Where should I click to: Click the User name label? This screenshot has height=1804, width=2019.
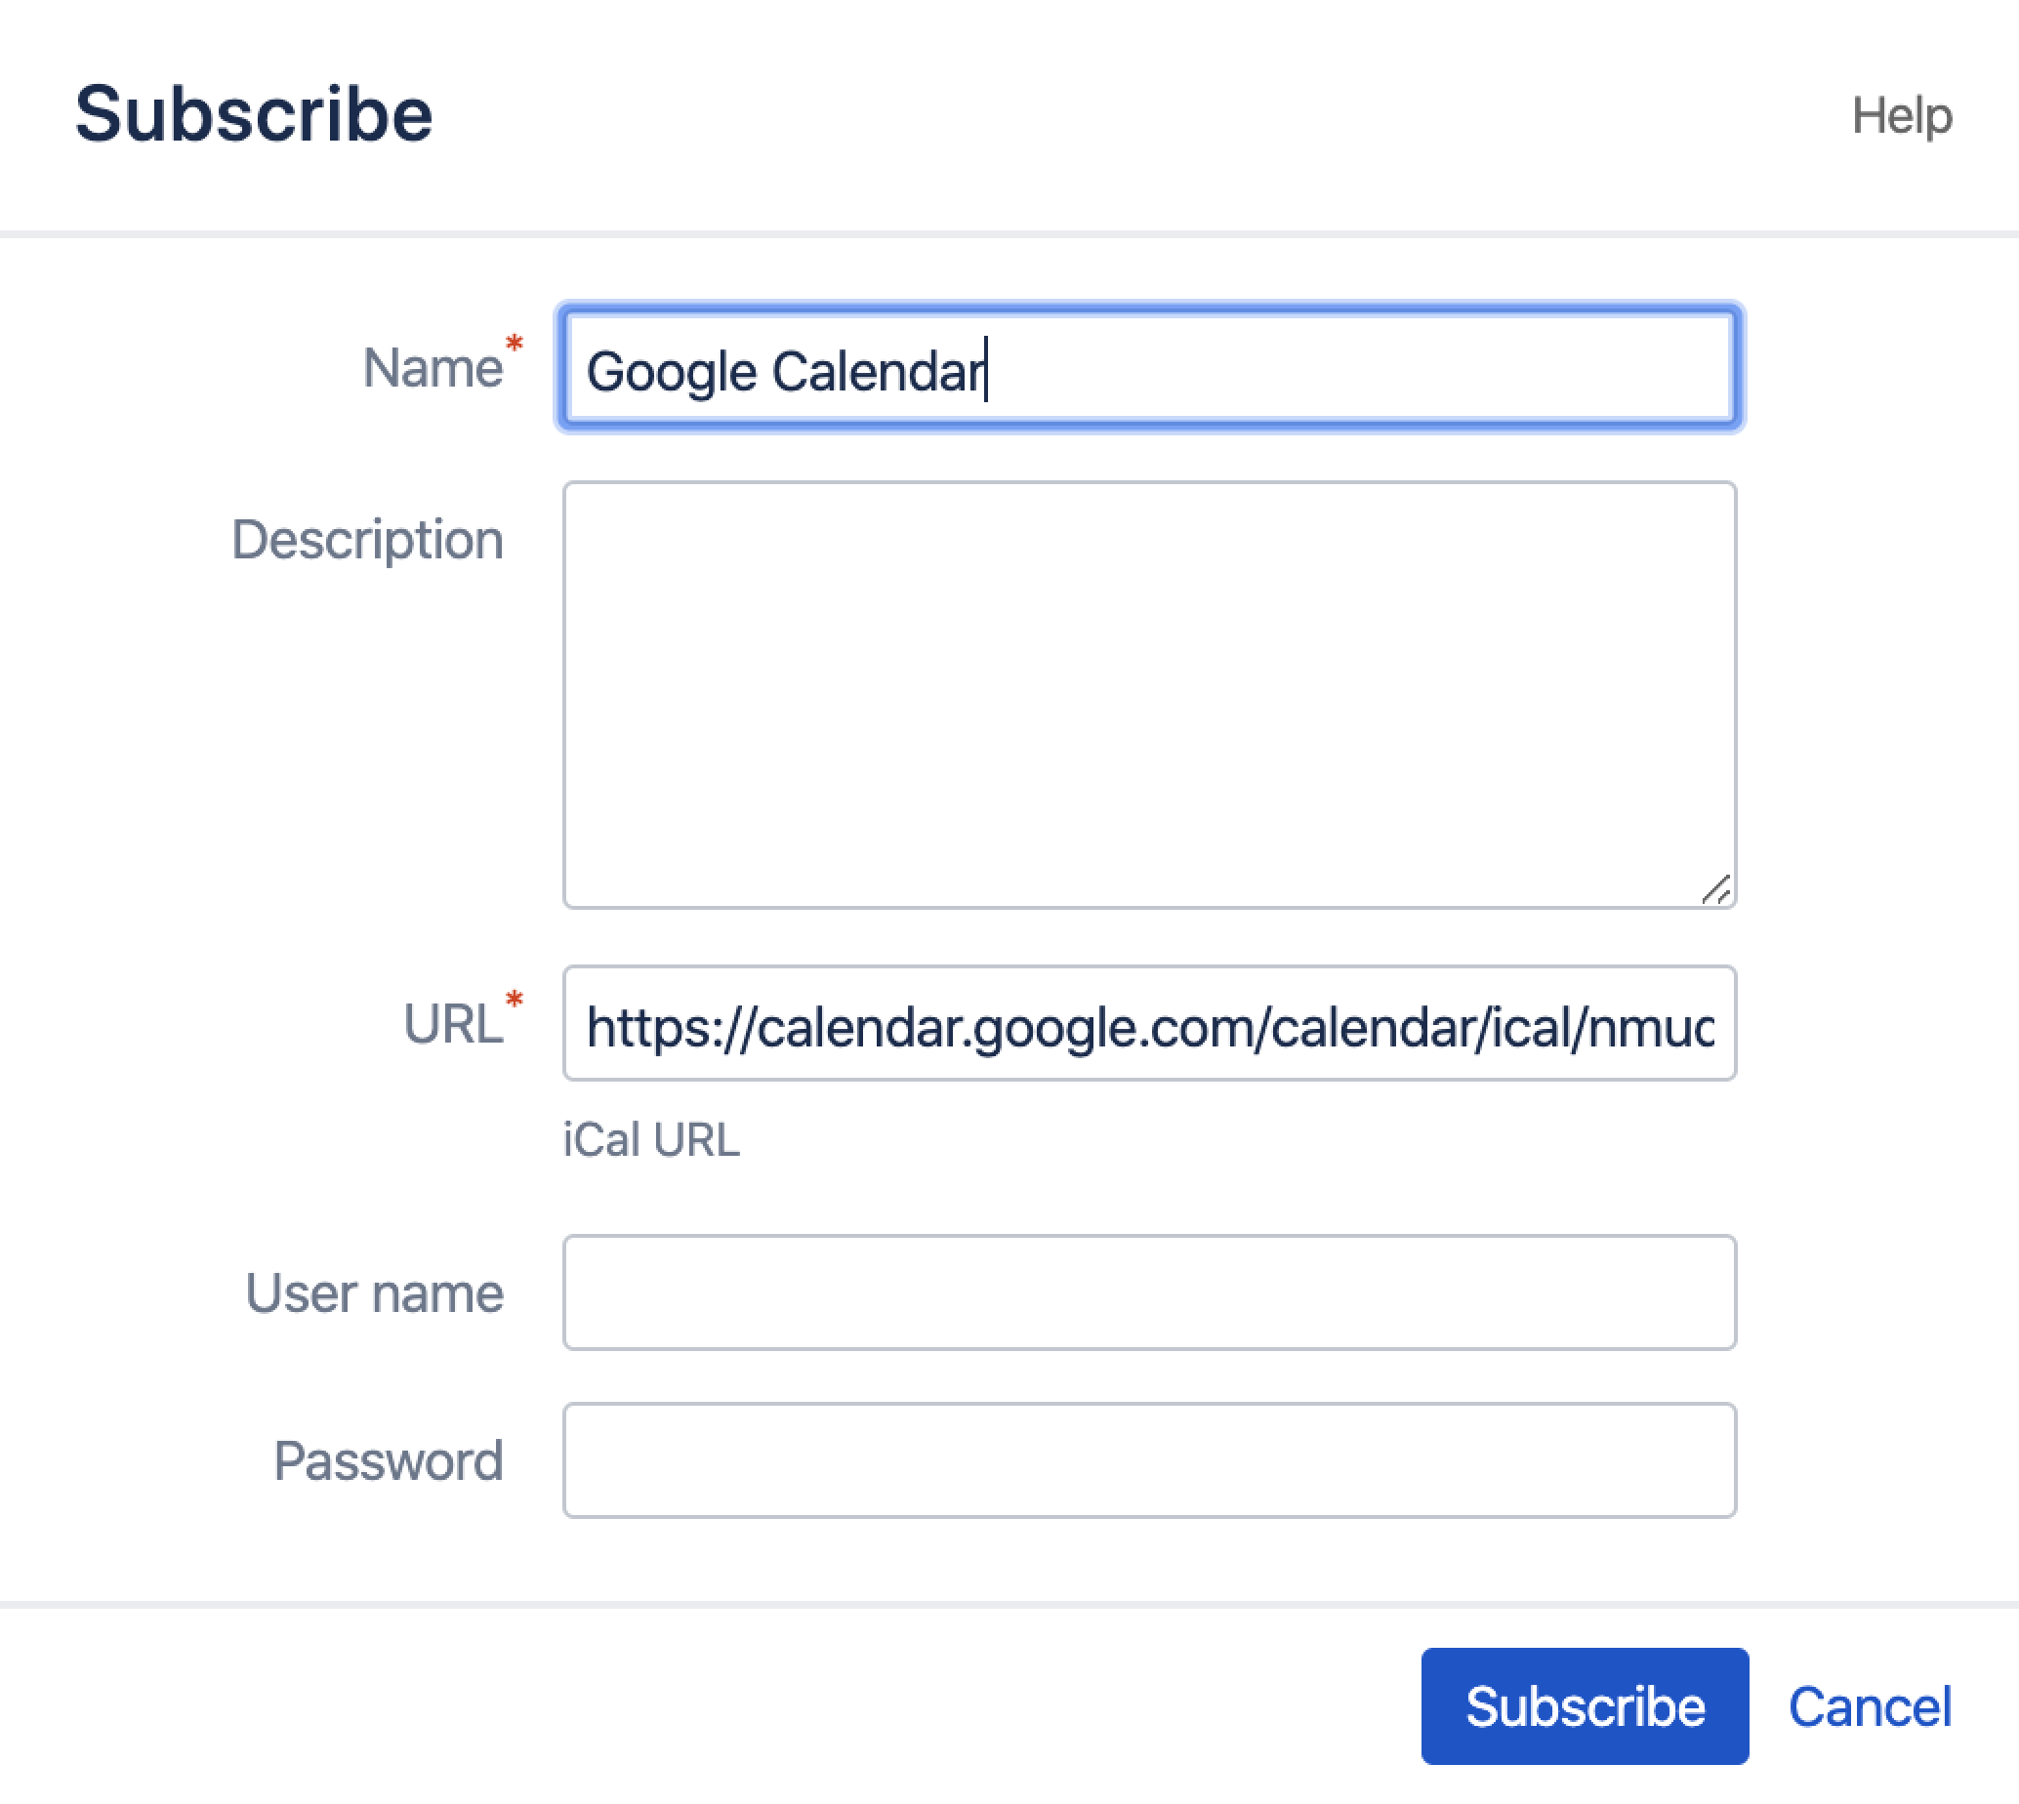coord(375,1293)
